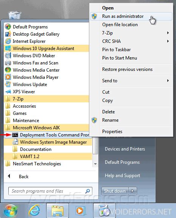
Task: Click the programs list scrollbar down arrow
Action: coord(95,164)
